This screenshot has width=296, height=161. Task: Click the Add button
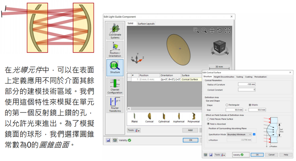pos(190,130)
